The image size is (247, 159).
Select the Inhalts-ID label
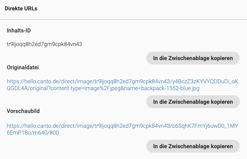19,30
